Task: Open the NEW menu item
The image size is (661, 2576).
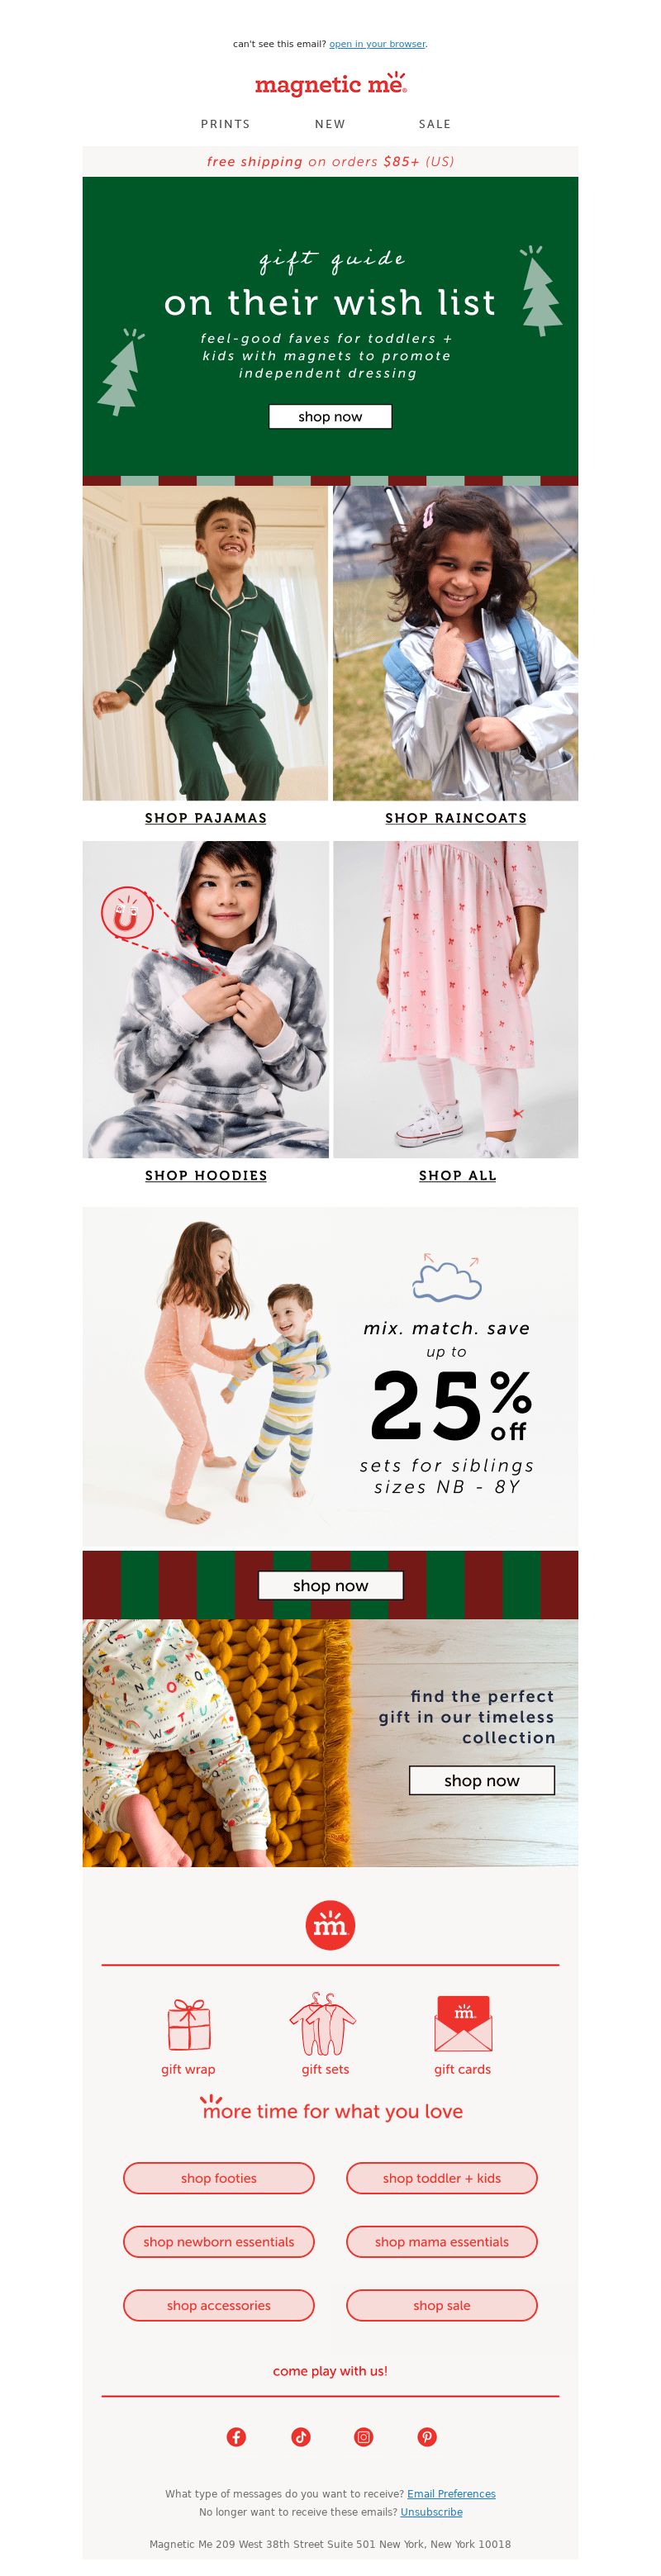Action: coord(330,124)
